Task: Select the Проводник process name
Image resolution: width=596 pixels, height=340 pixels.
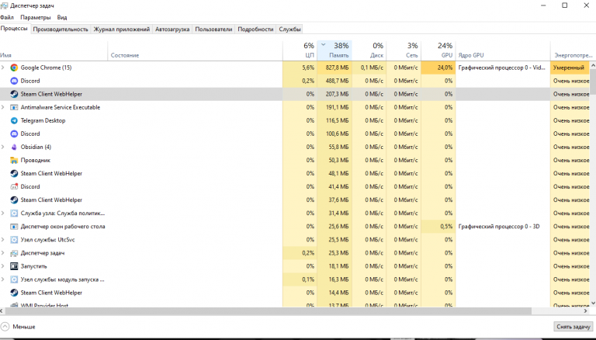Action: click(x=36, y=161)
